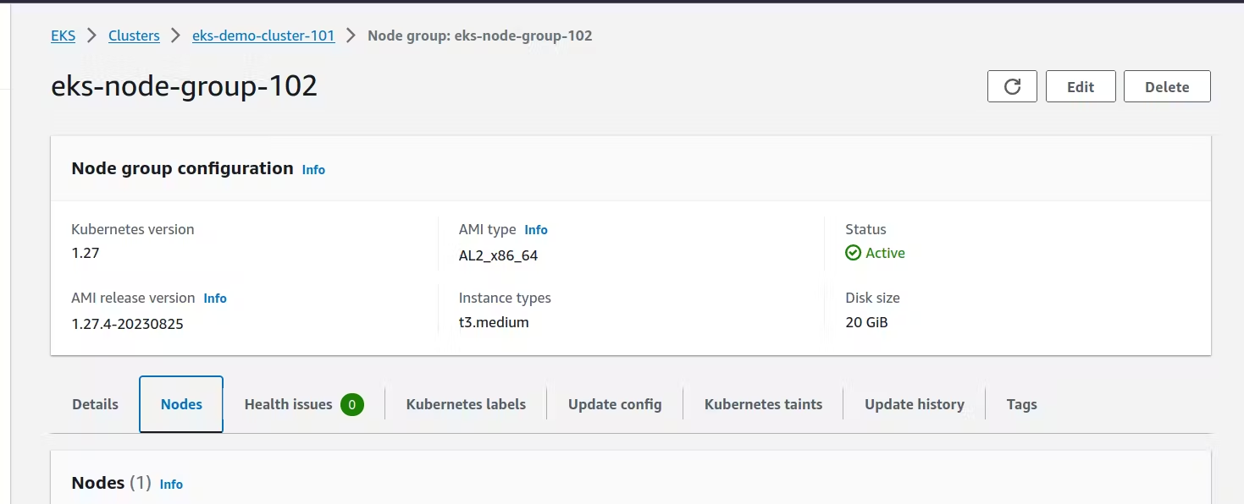Click the green Health issues count badge
Screen dimensions: 1244x504
click(x=352, y=404)
